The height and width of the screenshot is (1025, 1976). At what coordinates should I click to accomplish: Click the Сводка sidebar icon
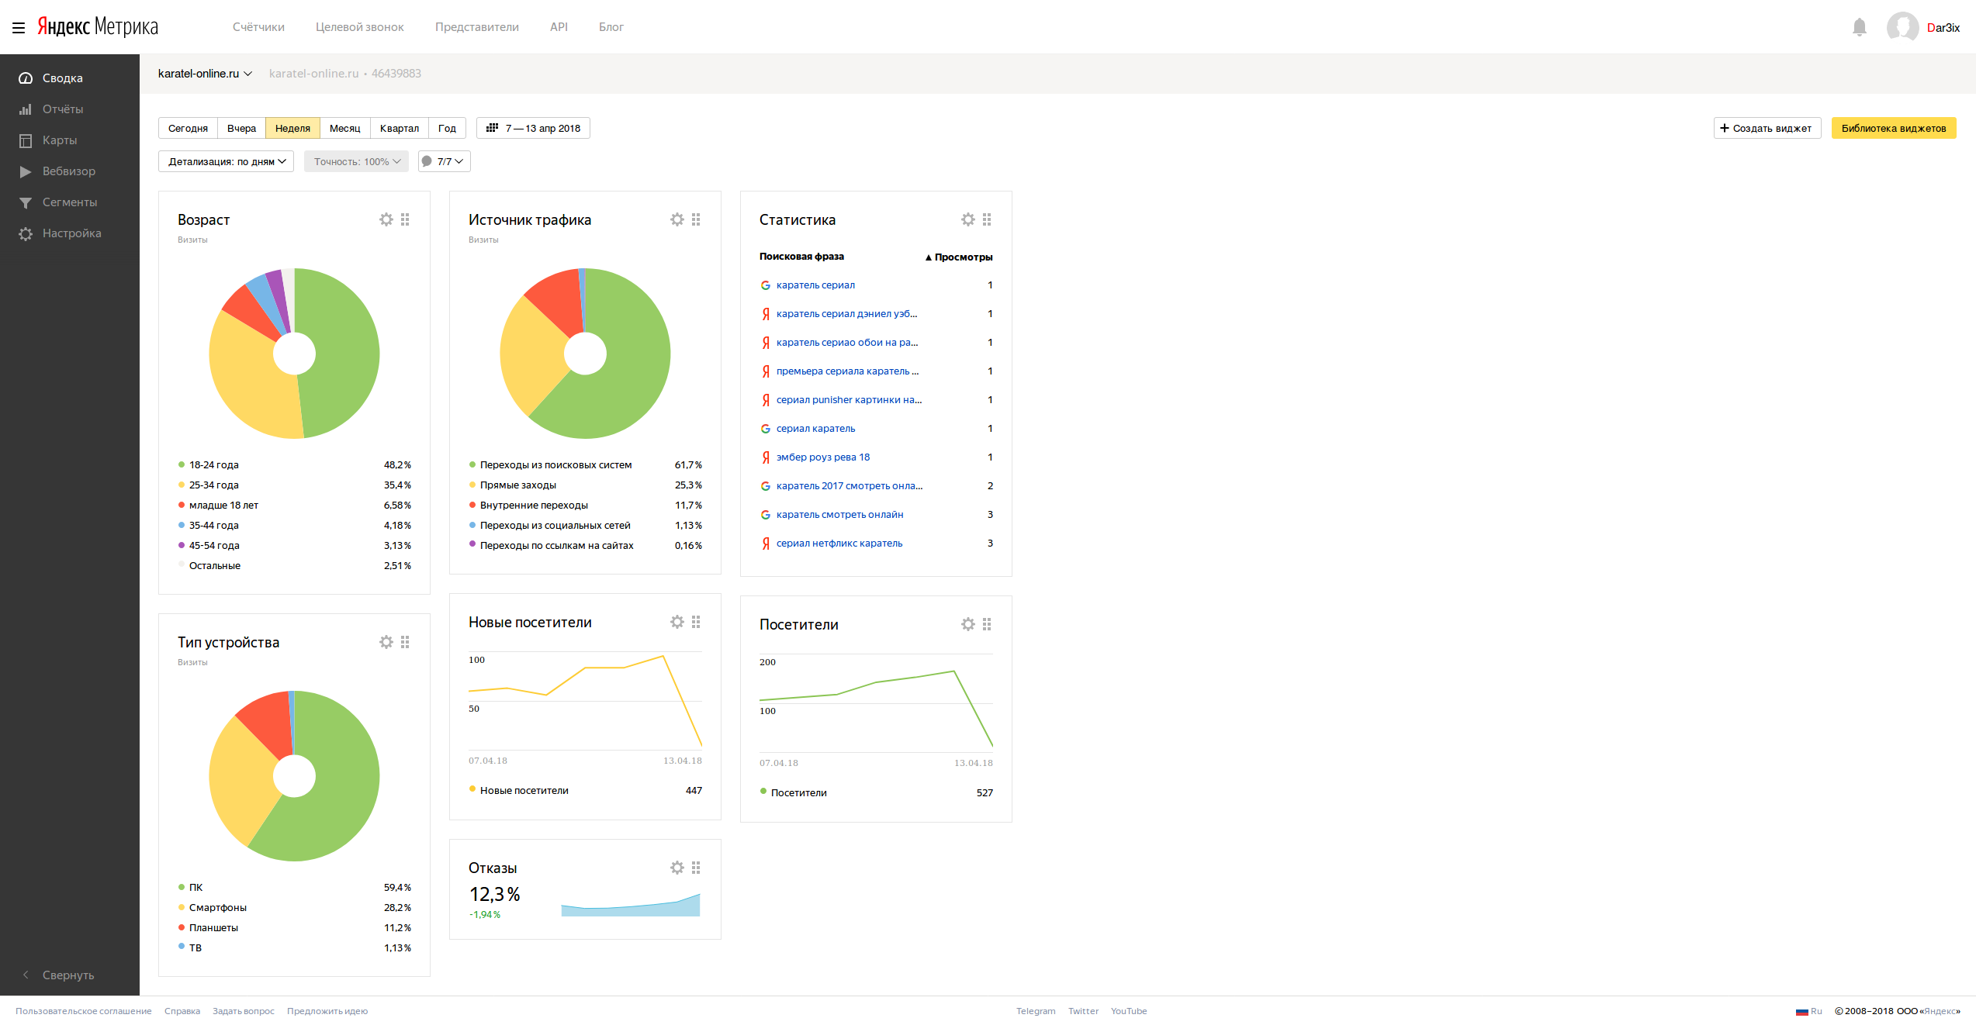pos(26,78)
